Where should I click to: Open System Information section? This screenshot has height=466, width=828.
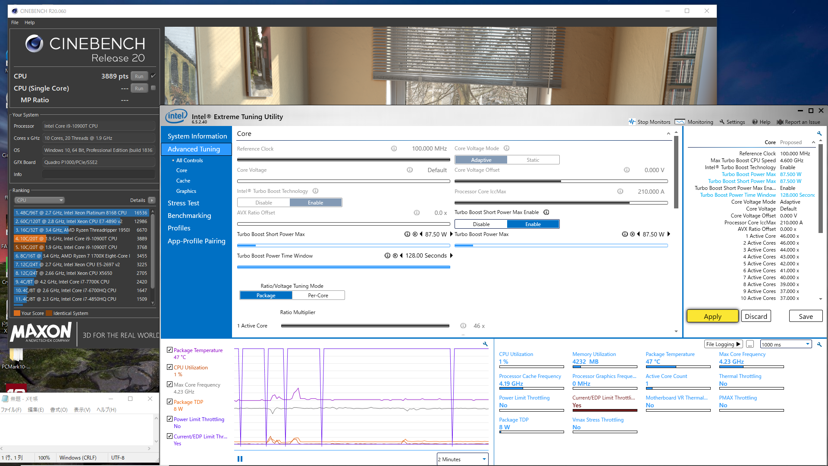point(197,136)
